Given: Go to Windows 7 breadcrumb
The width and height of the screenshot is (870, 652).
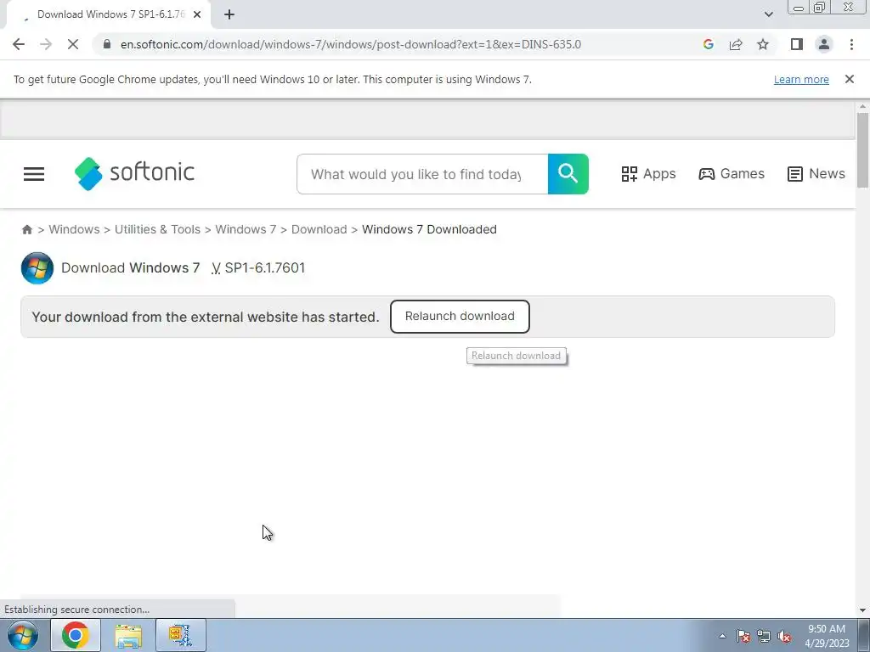Looking at the screenshot, I should pos(246,229).
